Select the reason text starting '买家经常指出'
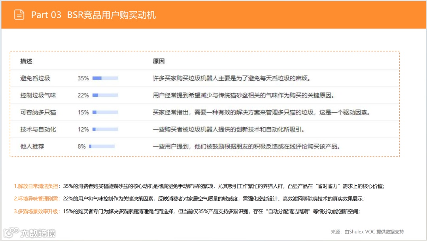This screenshot has height=241, width=427. 261,112
